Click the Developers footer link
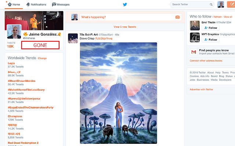Screen dimensions: 235x146 [x=225, y=80]
